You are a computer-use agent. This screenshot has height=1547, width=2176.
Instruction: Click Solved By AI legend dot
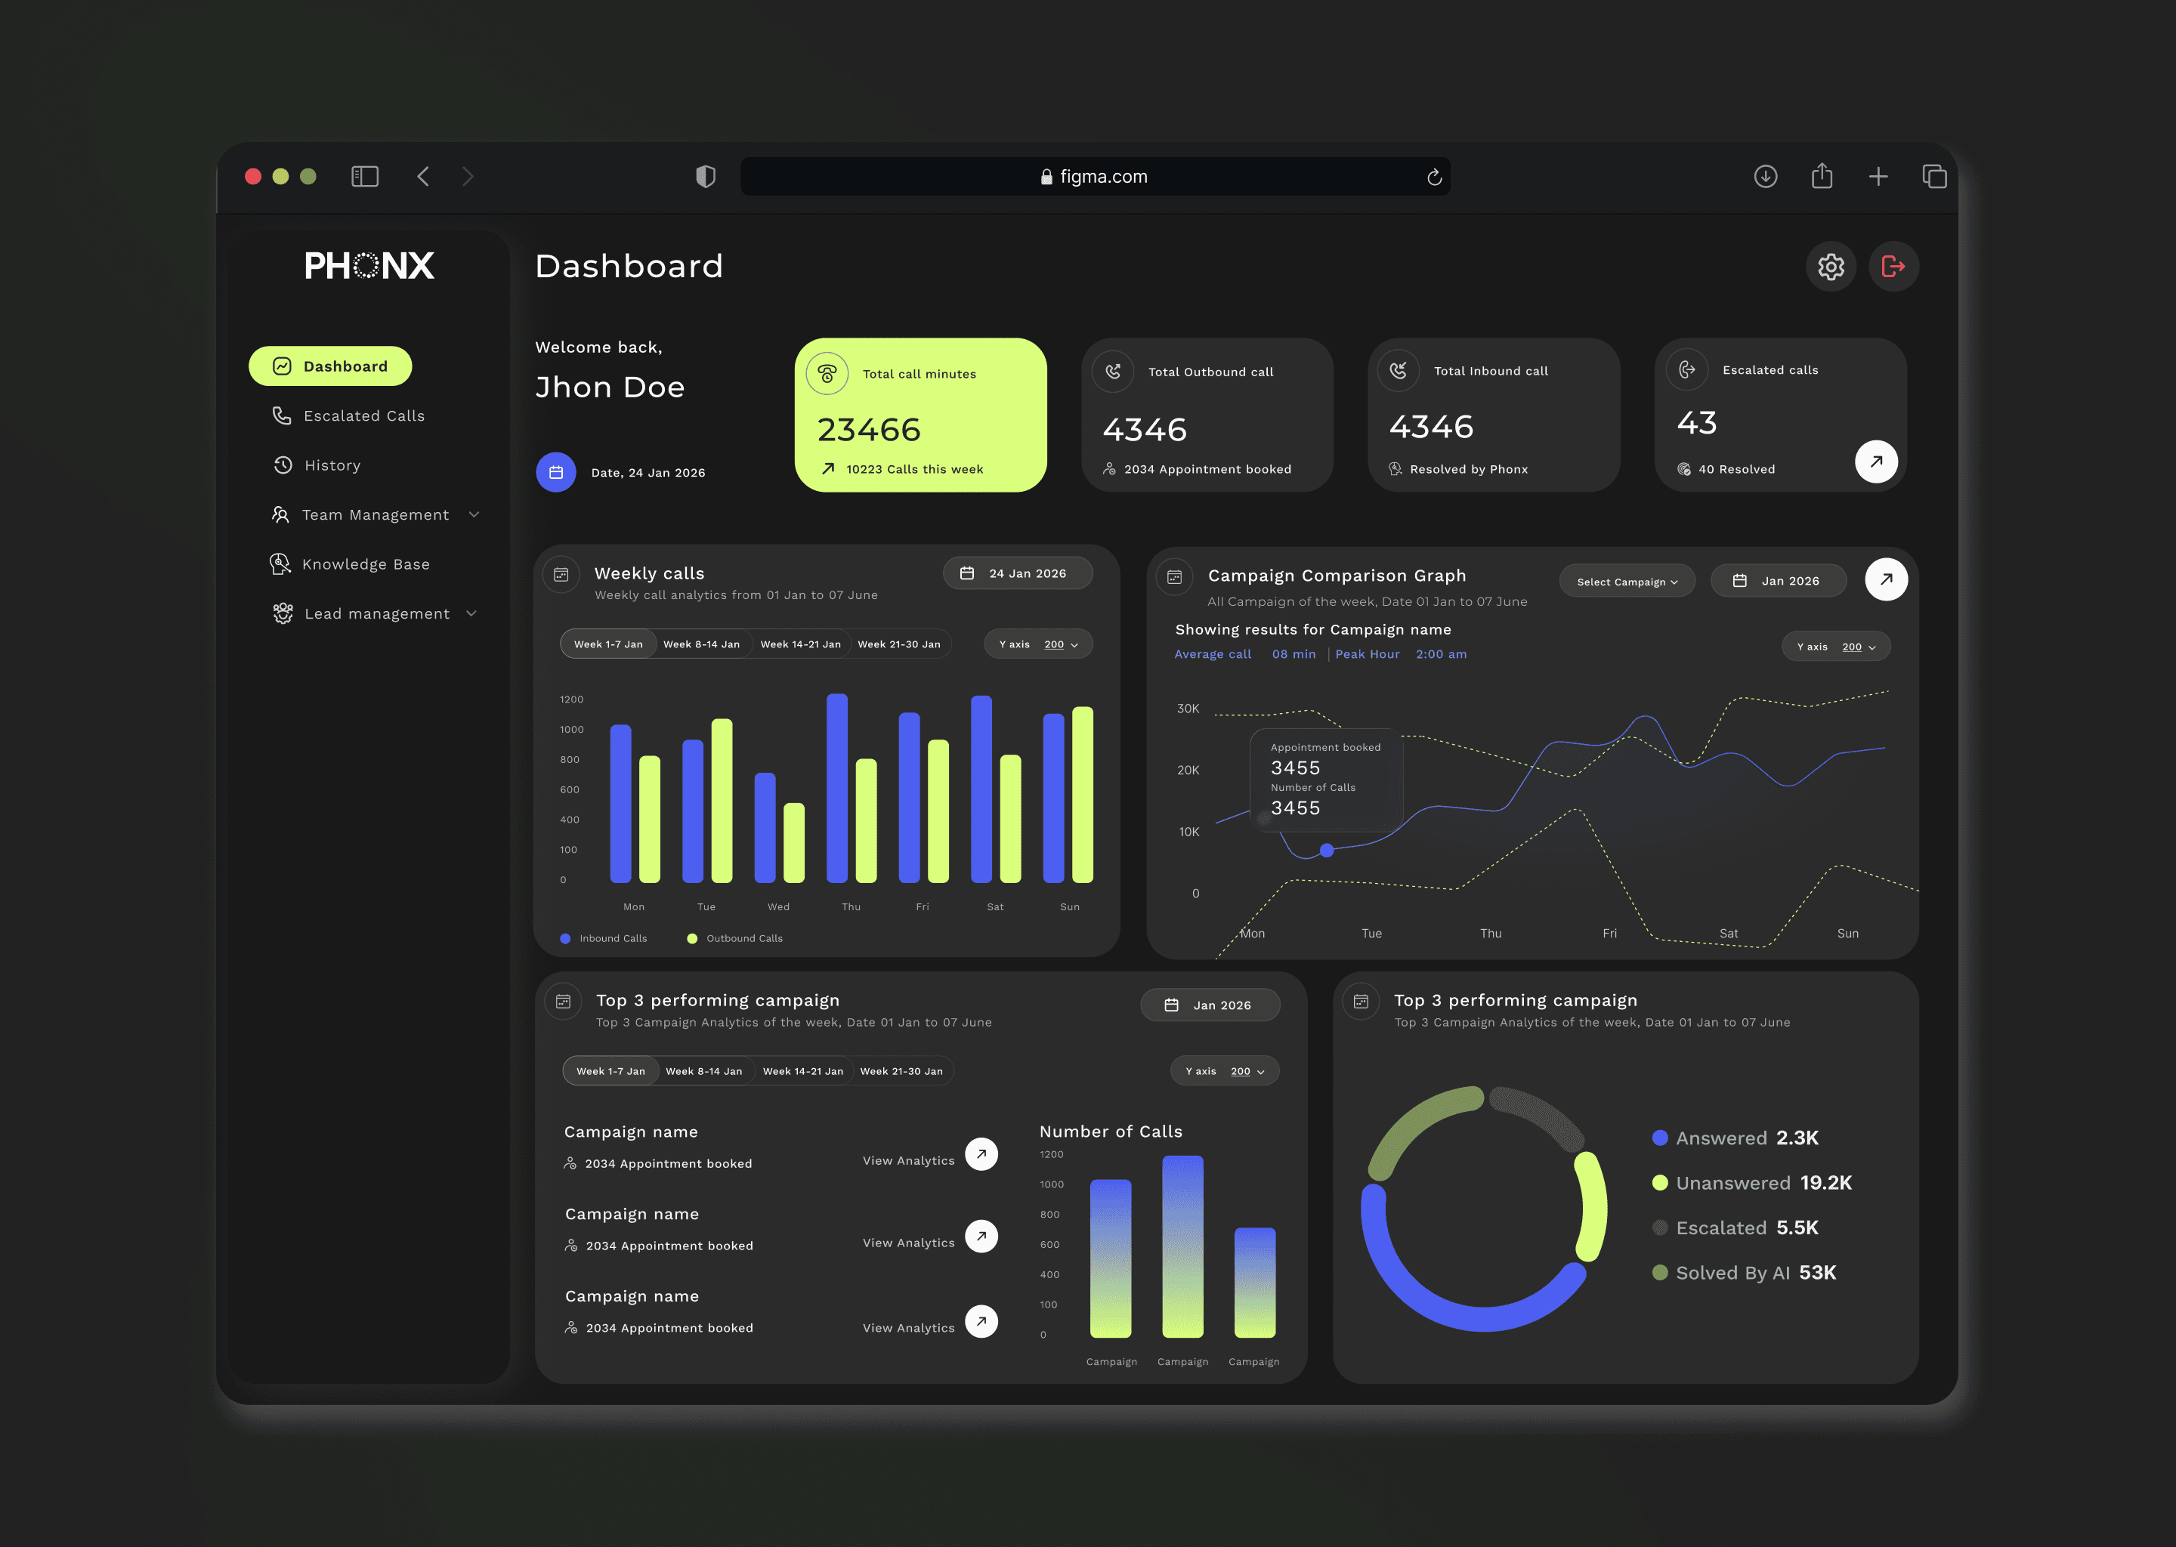pos(1660,1273)
